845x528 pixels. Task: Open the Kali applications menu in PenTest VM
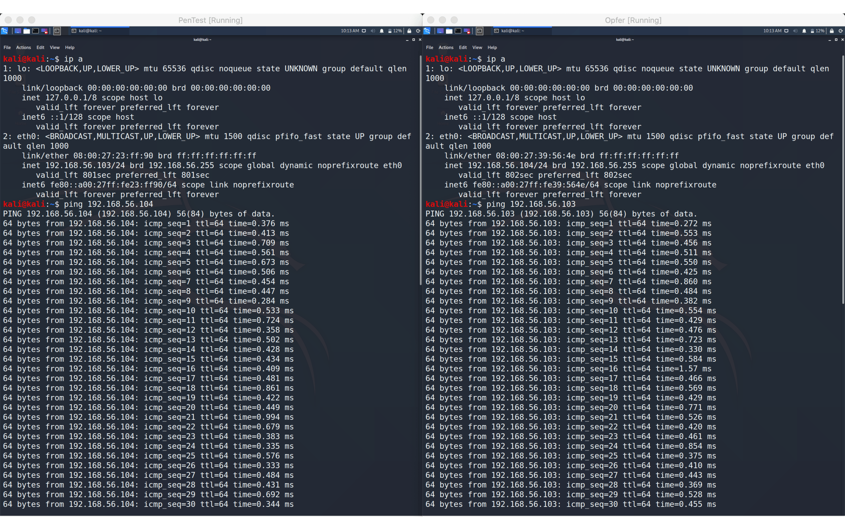coord(4,31)
